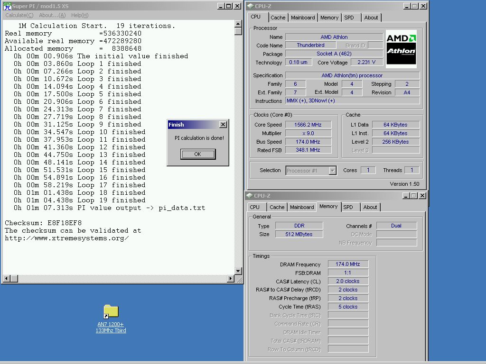Viewport: 486px width, 364px height.
Task: Switch to About tab in upper CPU-Z
Action: [x=371, y=18]
